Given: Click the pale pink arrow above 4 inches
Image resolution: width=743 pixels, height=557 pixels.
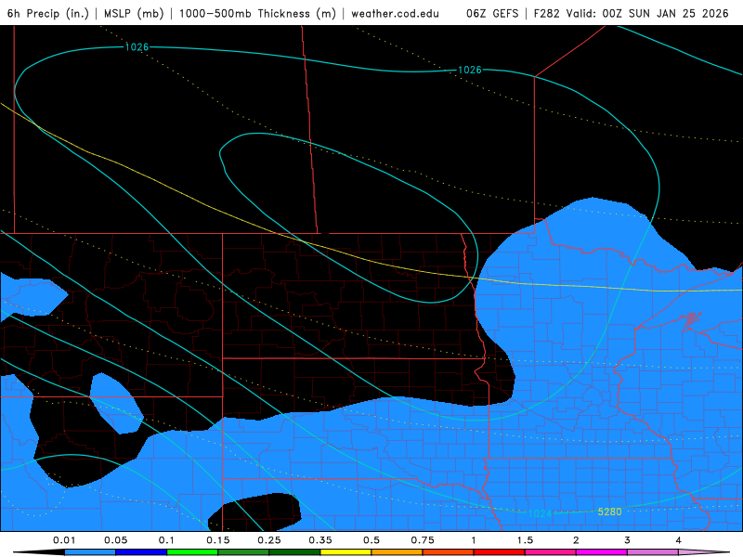Looking at the screenshot, I should click(x=704, y=552).
